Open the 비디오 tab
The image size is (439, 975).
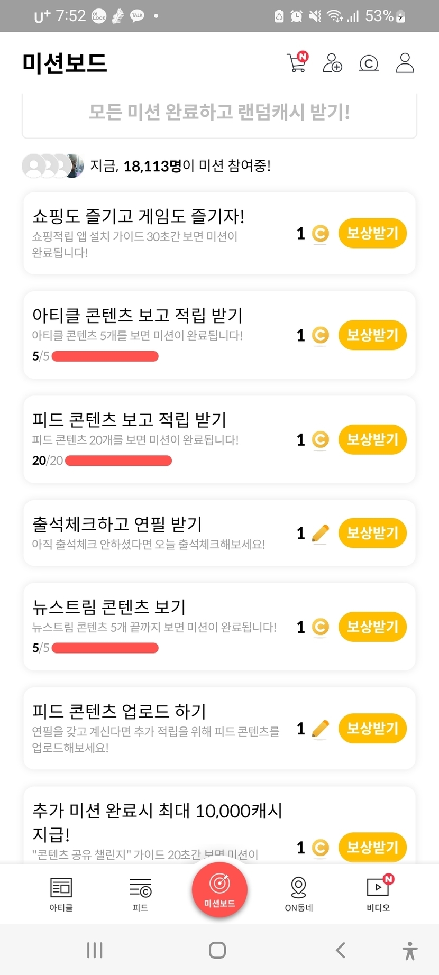[x=378, y=894]
